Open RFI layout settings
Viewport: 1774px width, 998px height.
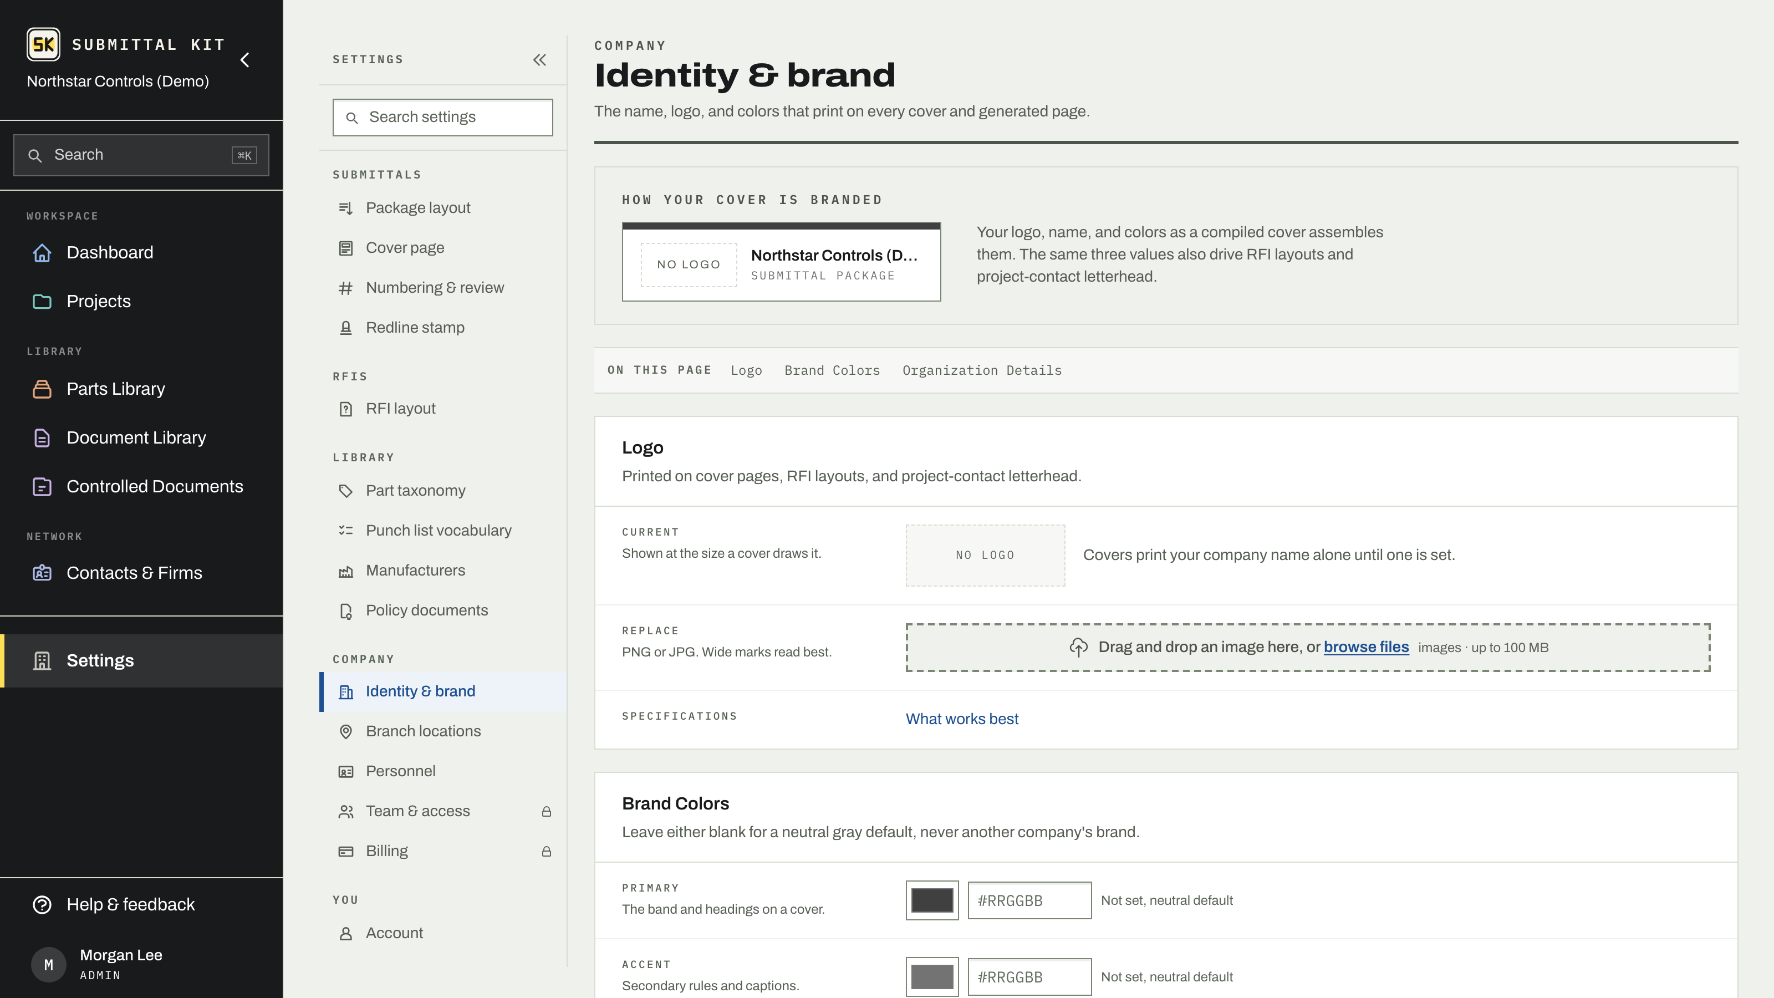[443, 409]
